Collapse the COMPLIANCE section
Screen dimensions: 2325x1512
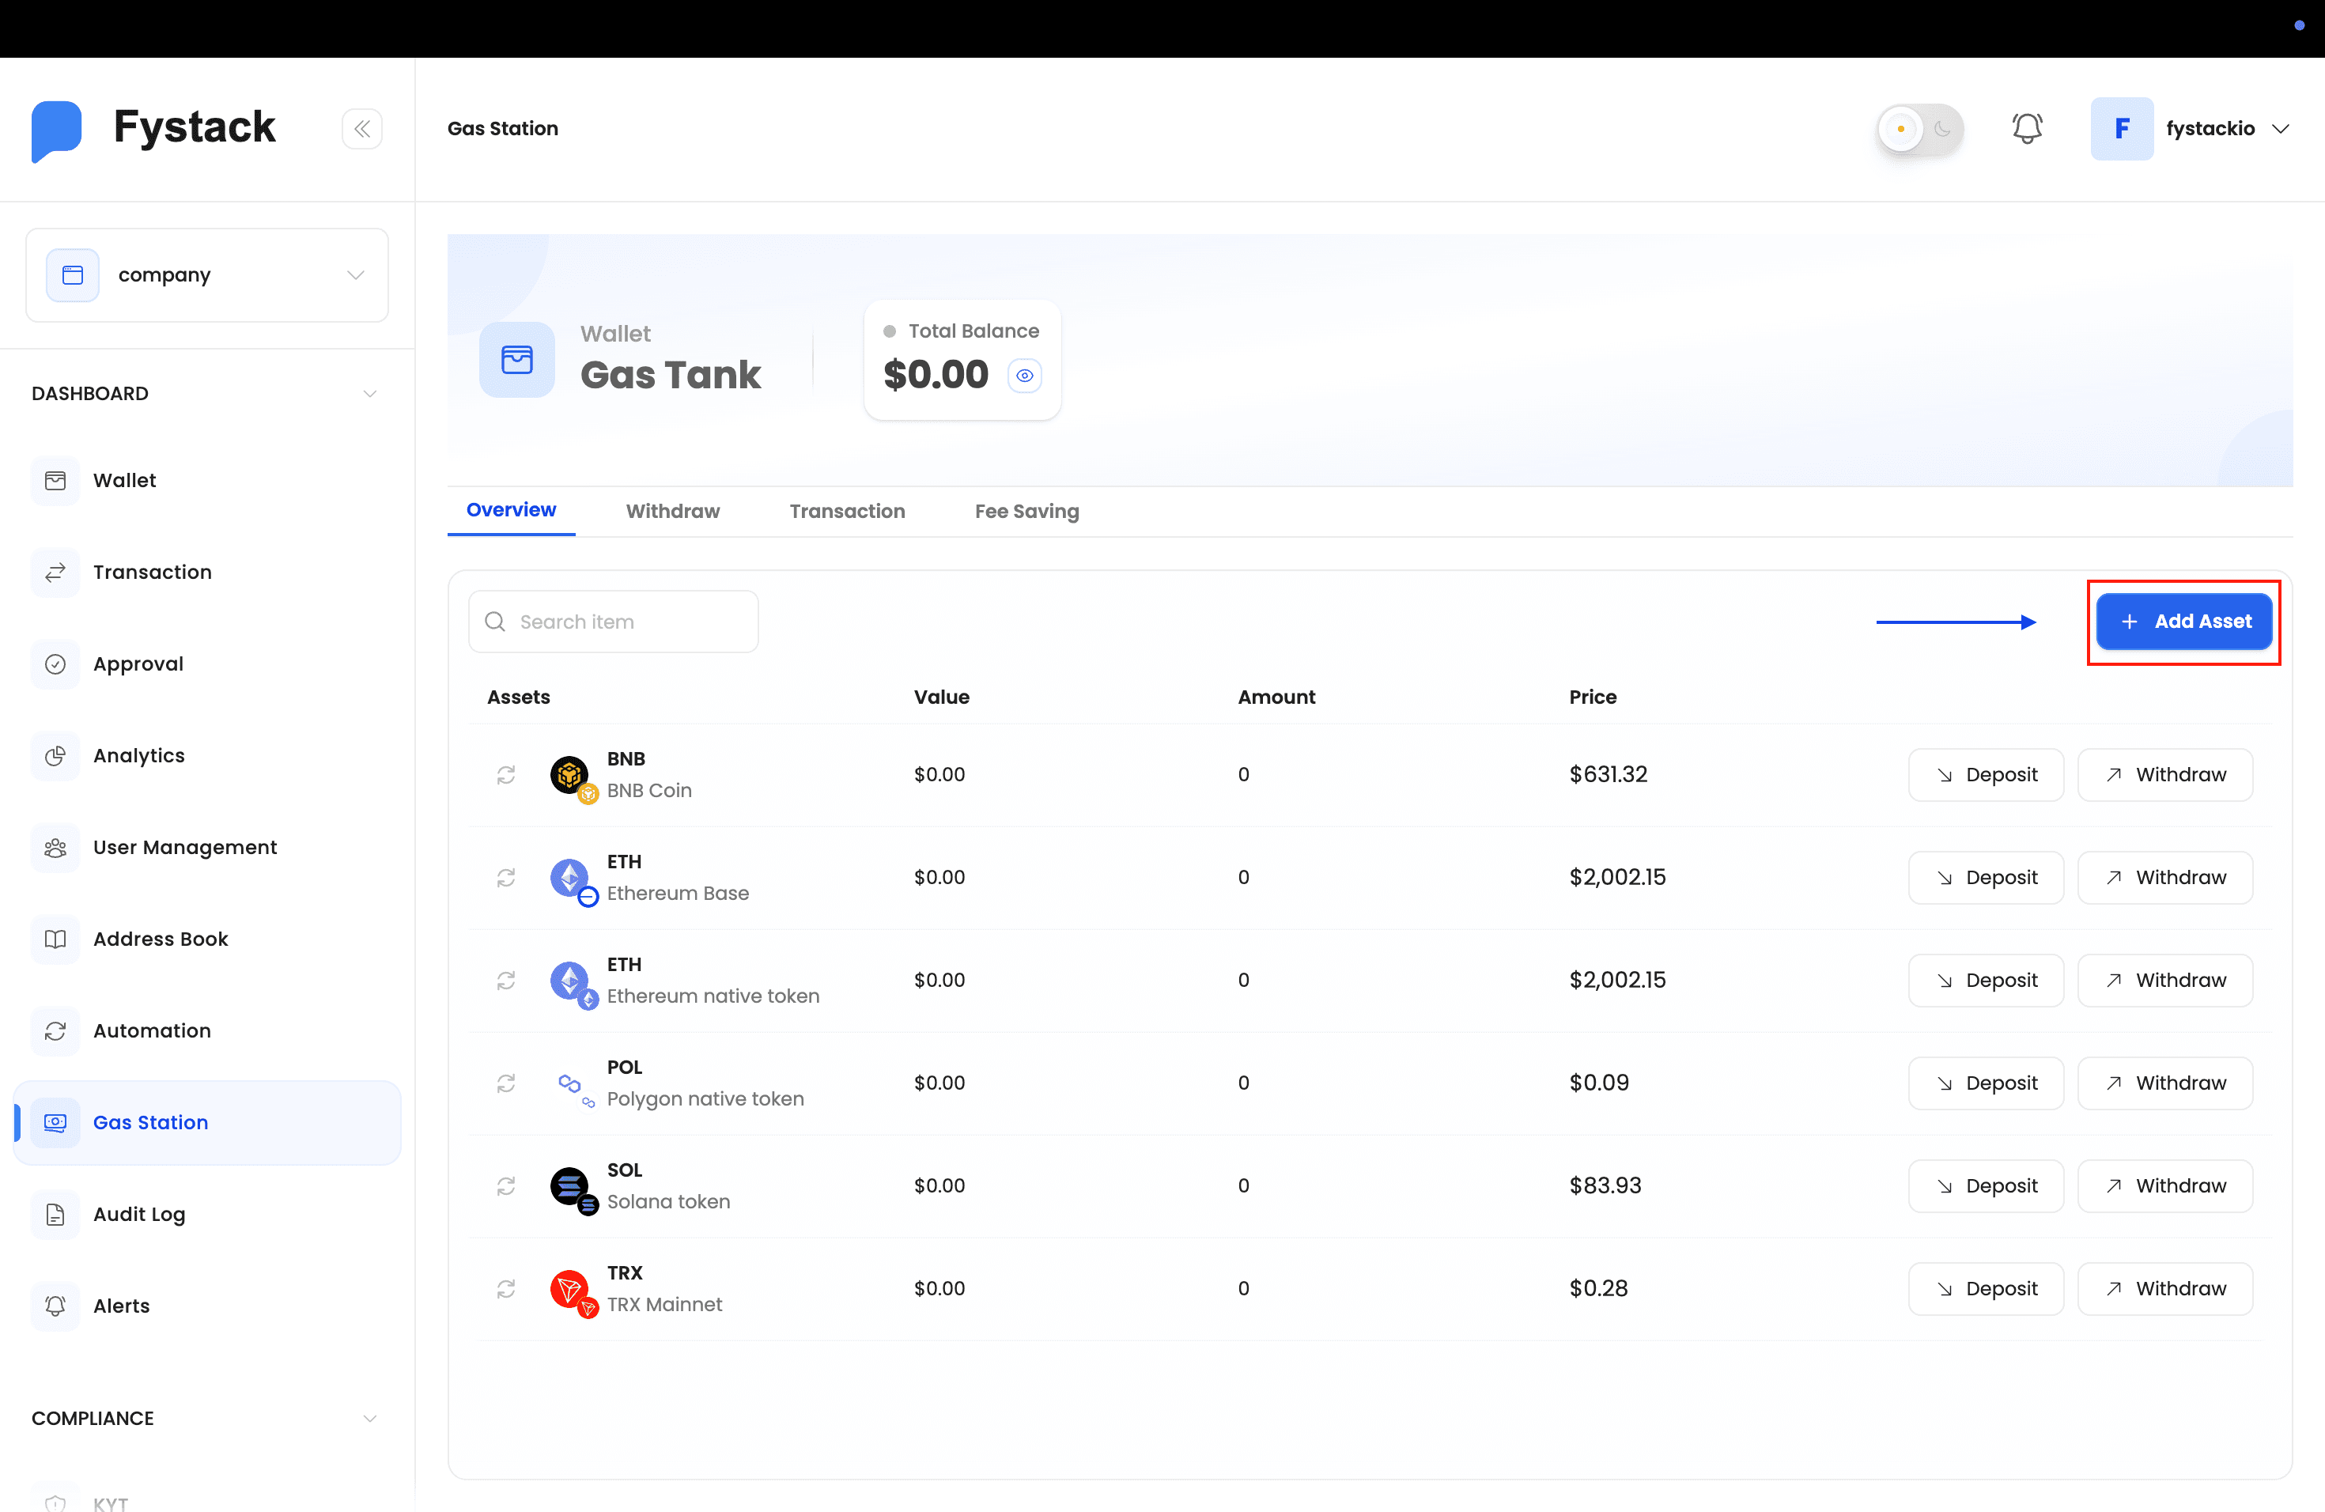click(369, 1417)
